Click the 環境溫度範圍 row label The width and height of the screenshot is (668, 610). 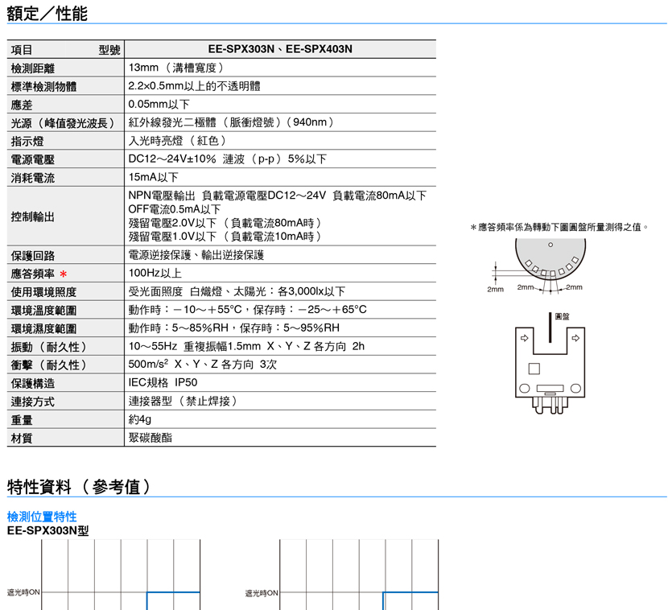pos(43,311)
